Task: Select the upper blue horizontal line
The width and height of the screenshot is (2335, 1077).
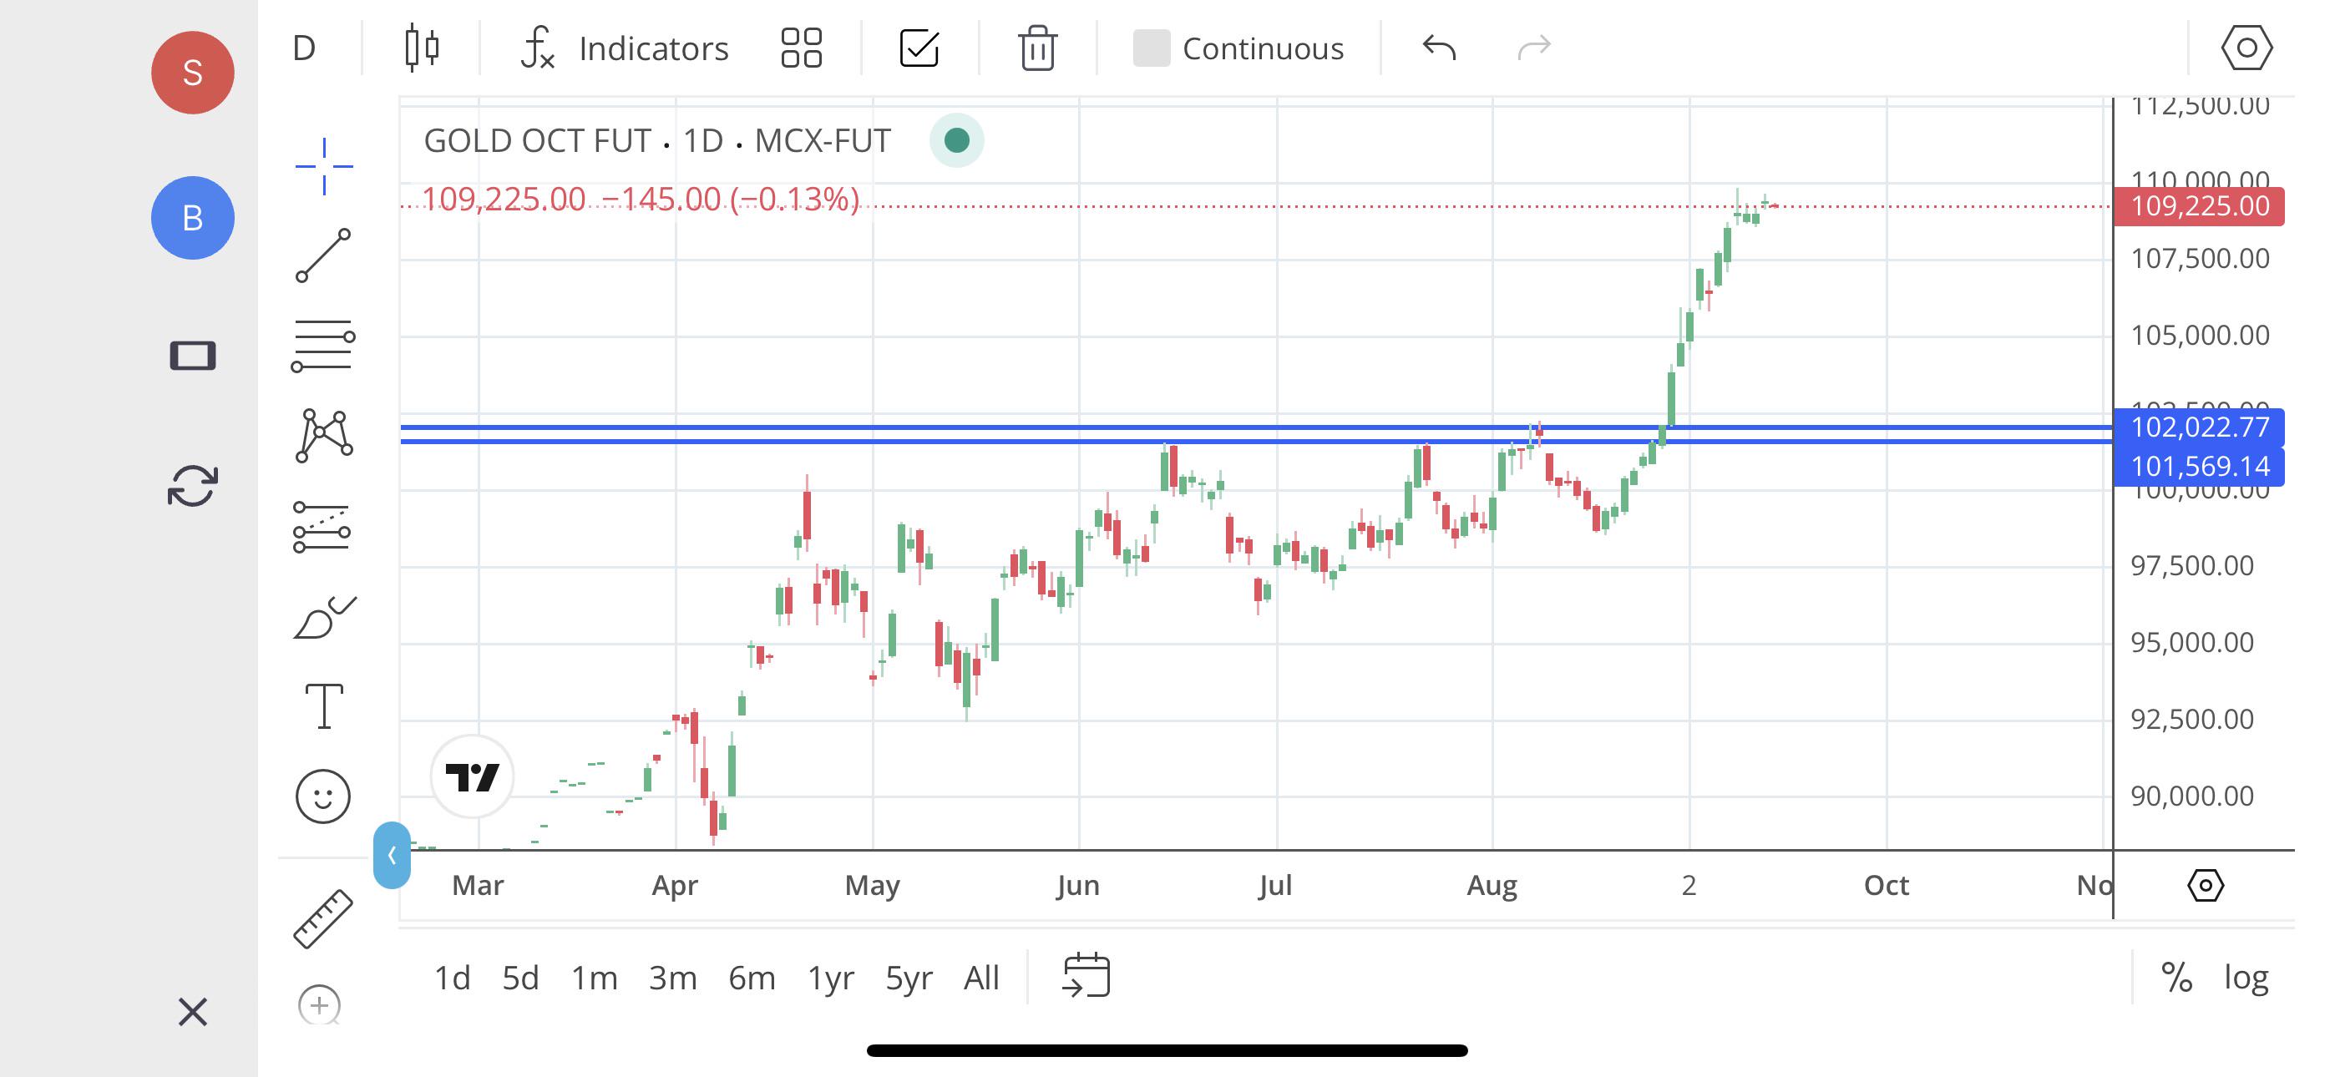Action: 1256,427
